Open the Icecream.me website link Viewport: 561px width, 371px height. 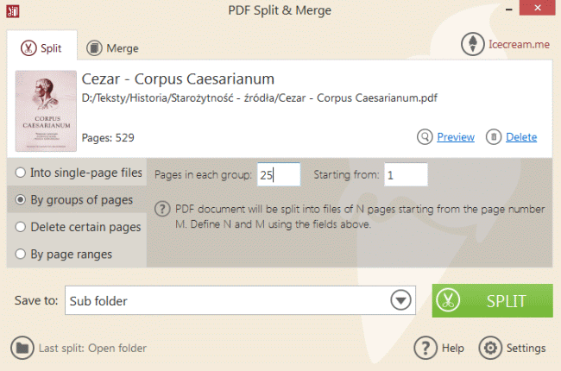pyautogui.click(x=519, y=44)
